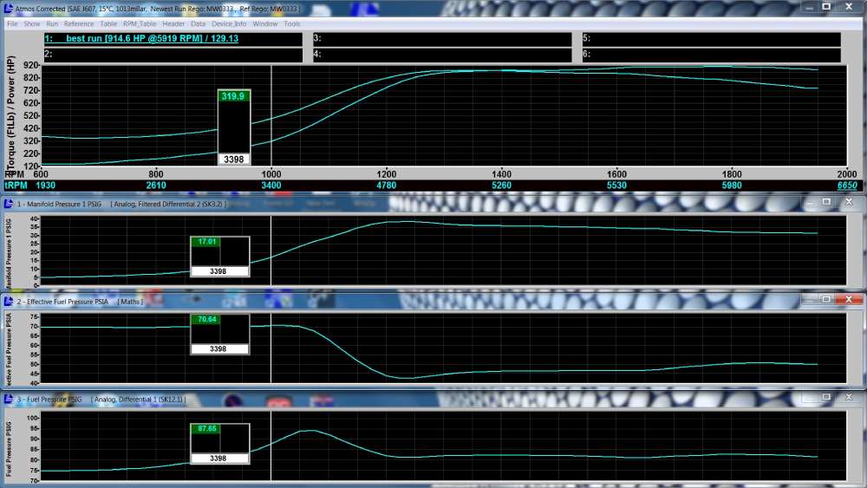
Task: Close the Fuel Pressure PSIG graph window
Action: (848, 398)
